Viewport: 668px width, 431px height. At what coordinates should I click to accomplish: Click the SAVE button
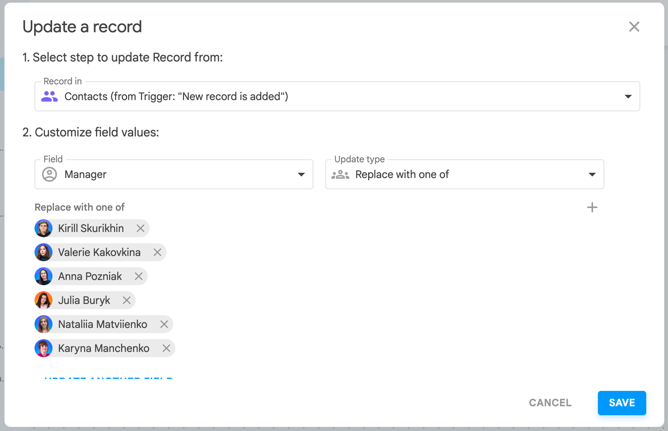point(622,403)
